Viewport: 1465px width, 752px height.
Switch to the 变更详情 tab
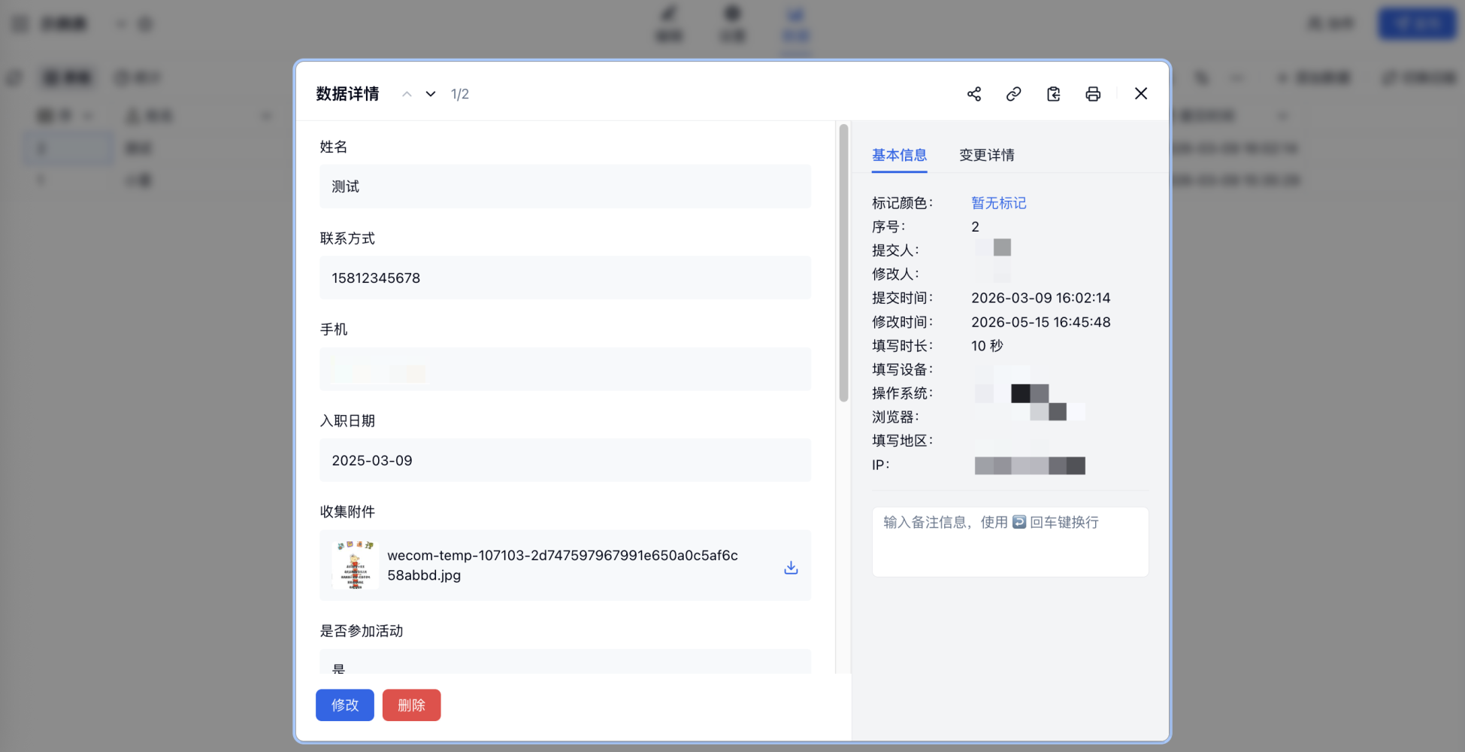click(987, 155)
